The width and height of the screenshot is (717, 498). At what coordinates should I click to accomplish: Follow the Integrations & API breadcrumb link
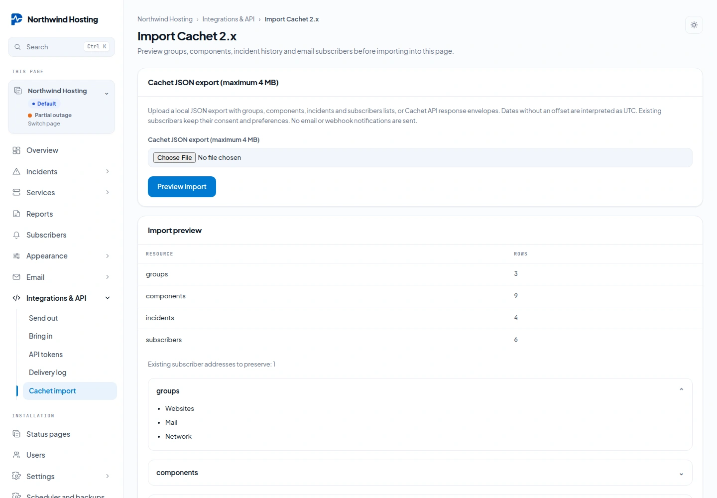(228, 19)
